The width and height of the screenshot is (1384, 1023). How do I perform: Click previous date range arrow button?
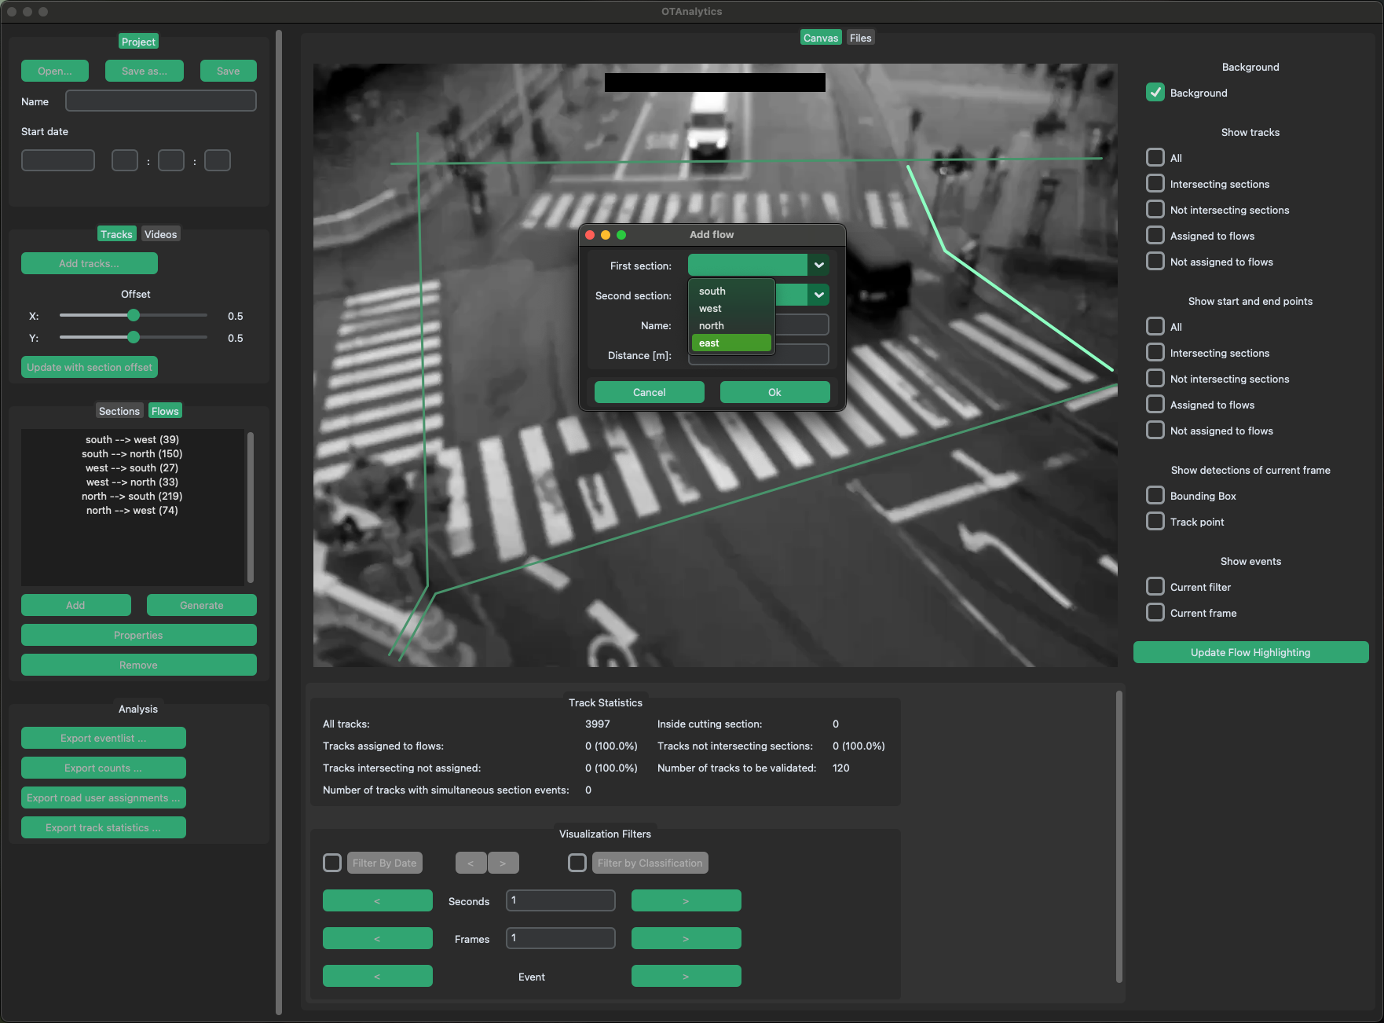point(470,863)
